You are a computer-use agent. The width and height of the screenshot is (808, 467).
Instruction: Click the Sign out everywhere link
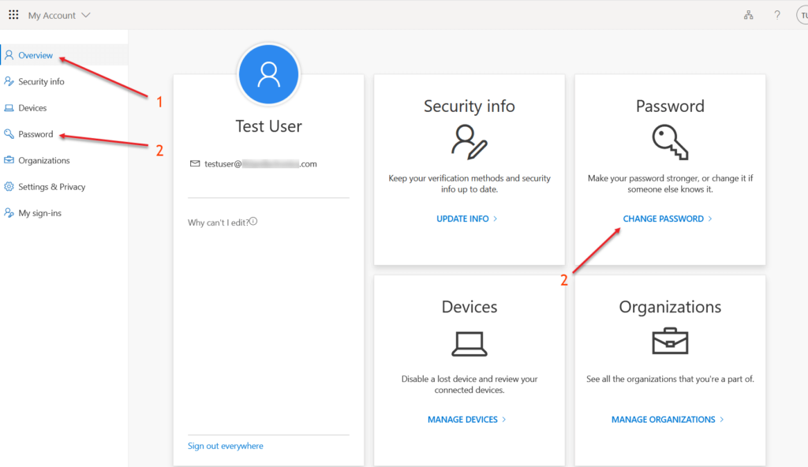click(225, 446)
